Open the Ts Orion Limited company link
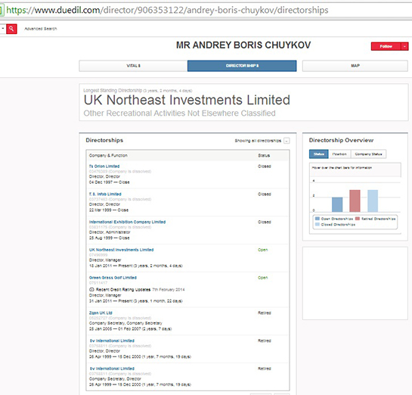412x395 pixels. pyautogui.click(x=104, y=166)
